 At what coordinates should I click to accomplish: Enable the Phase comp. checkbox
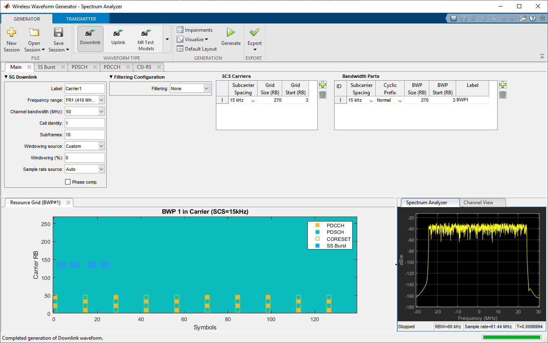pos(68,182)
